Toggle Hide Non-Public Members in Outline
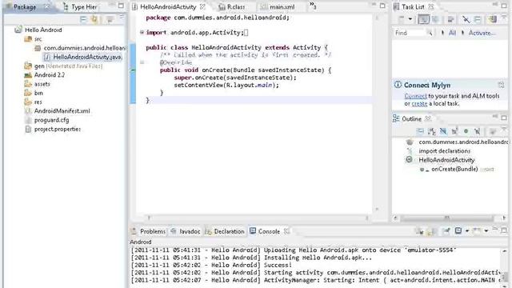Viewport: 512px width, 288px height. (466, 131)
